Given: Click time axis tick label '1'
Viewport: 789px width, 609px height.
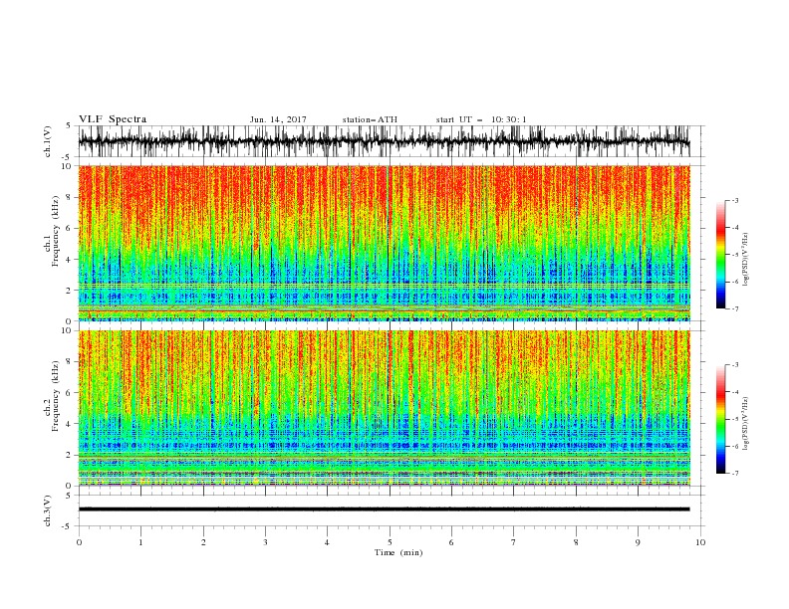Looking at the screenshot, I should point(140,542).
